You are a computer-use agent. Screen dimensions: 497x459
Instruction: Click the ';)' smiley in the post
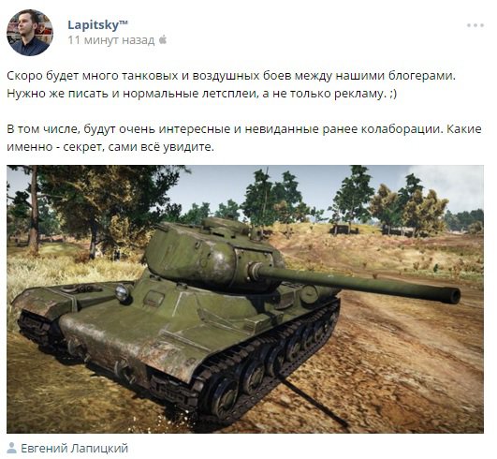(x=392, y=94)
